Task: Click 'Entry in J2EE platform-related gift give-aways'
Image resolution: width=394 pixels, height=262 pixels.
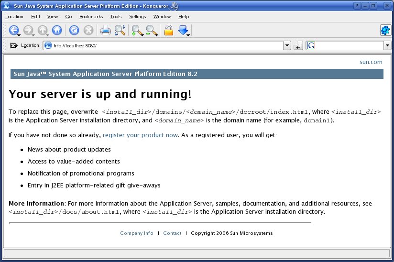Action: [94, 186]
